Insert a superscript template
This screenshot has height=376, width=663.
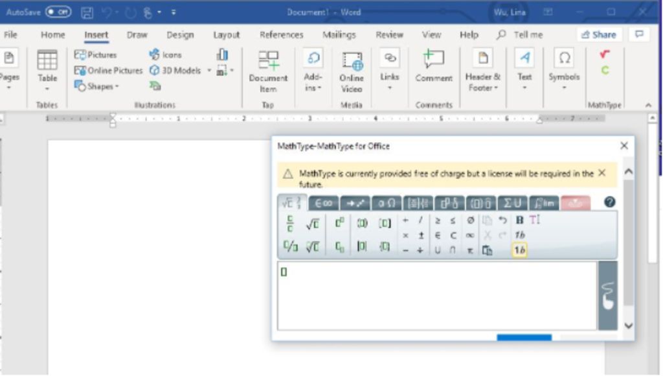tap(339, 222)
